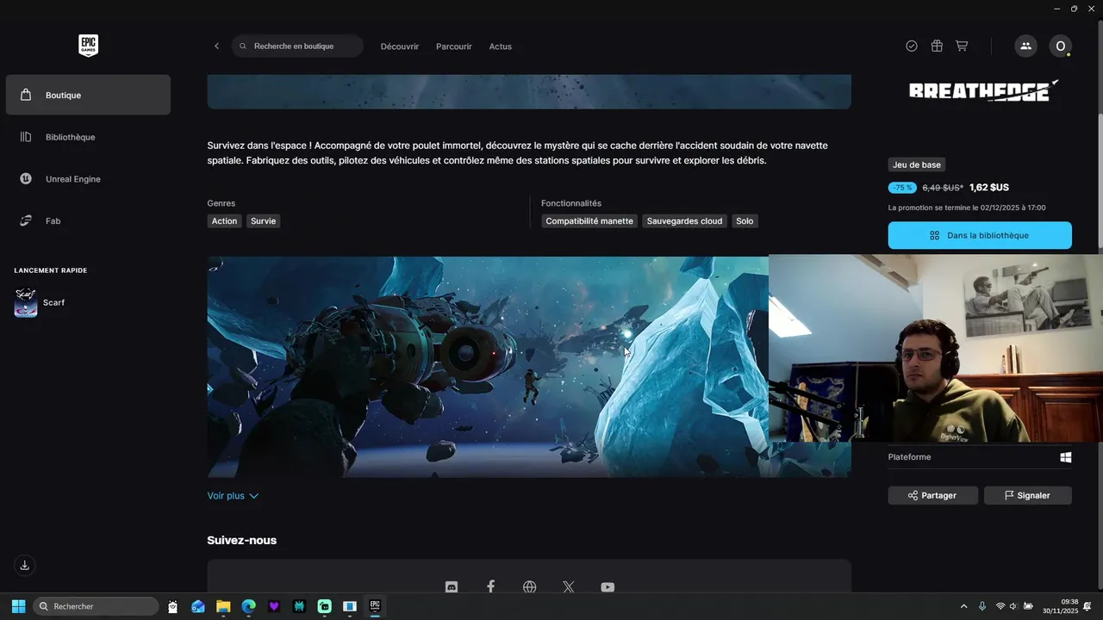Select the Action genre tag
Screen dimensions: 1103x620
224,221
